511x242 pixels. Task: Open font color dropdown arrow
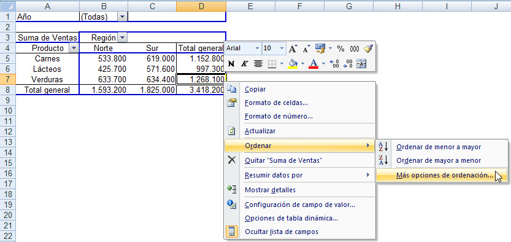pos(324,64)
